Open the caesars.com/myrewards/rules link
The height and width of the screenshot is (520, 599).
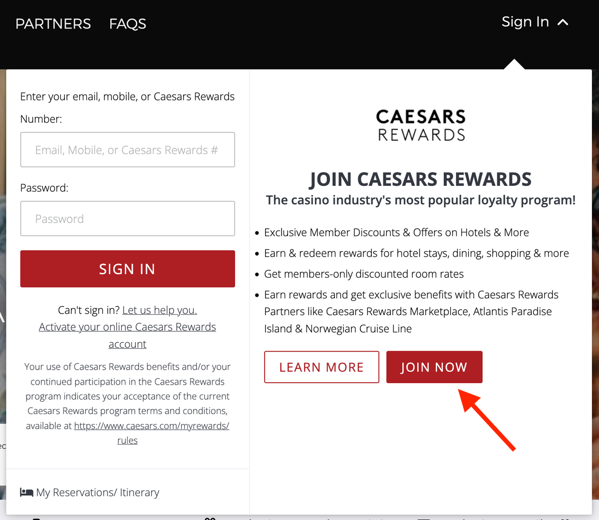[x=151, y=426]
